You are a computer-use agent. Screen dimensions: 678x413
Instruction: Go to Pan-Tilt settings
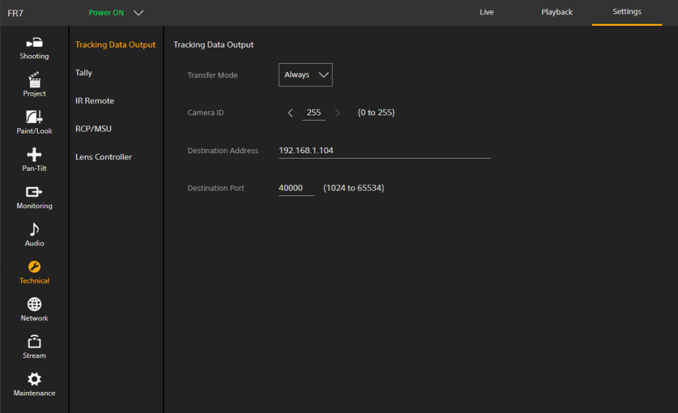coord(34,160)
